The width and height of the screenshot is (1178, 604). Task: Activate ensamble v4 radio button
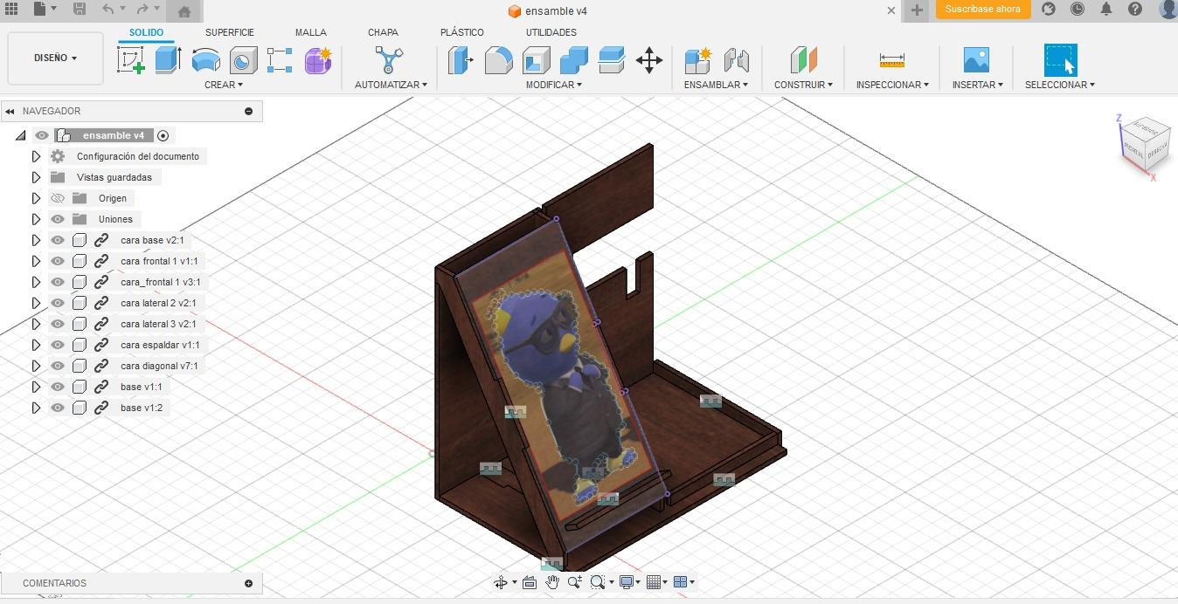(163, 135)
